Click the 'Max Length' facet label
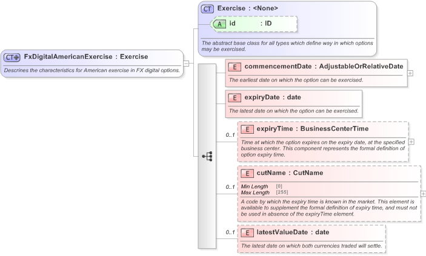Screen dimensions: 426x256 pyautogui.click(x=255, y=192)
